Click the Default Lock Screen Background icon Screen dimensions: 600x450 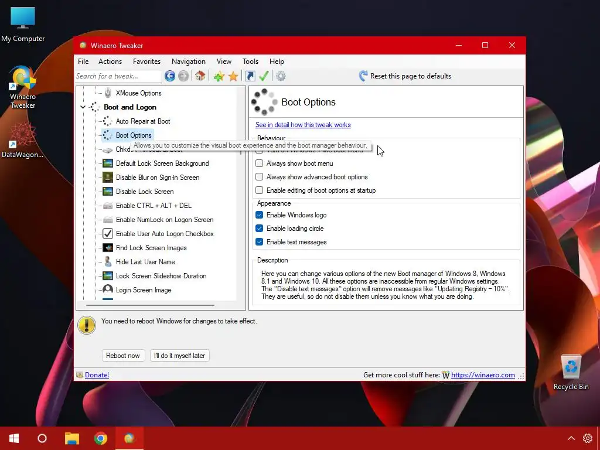[x=108, y=163]
